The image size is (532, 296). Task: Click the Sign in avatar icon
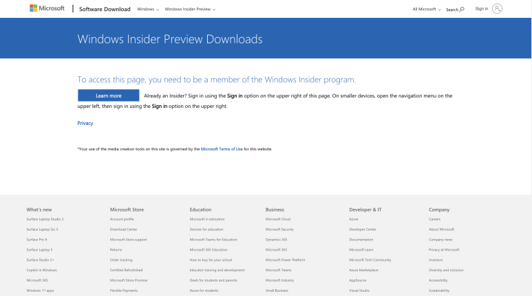(497, 9)
